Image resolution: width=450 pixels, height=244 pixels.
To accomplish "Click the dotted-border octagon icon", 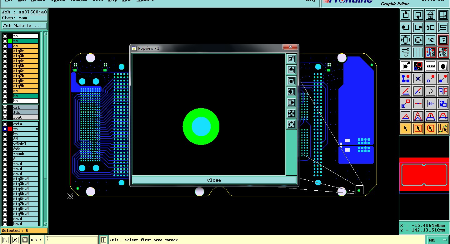I will pos(443,66).
